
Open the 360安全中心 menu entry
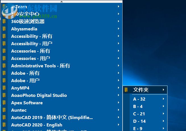click(x=62, y=14)
